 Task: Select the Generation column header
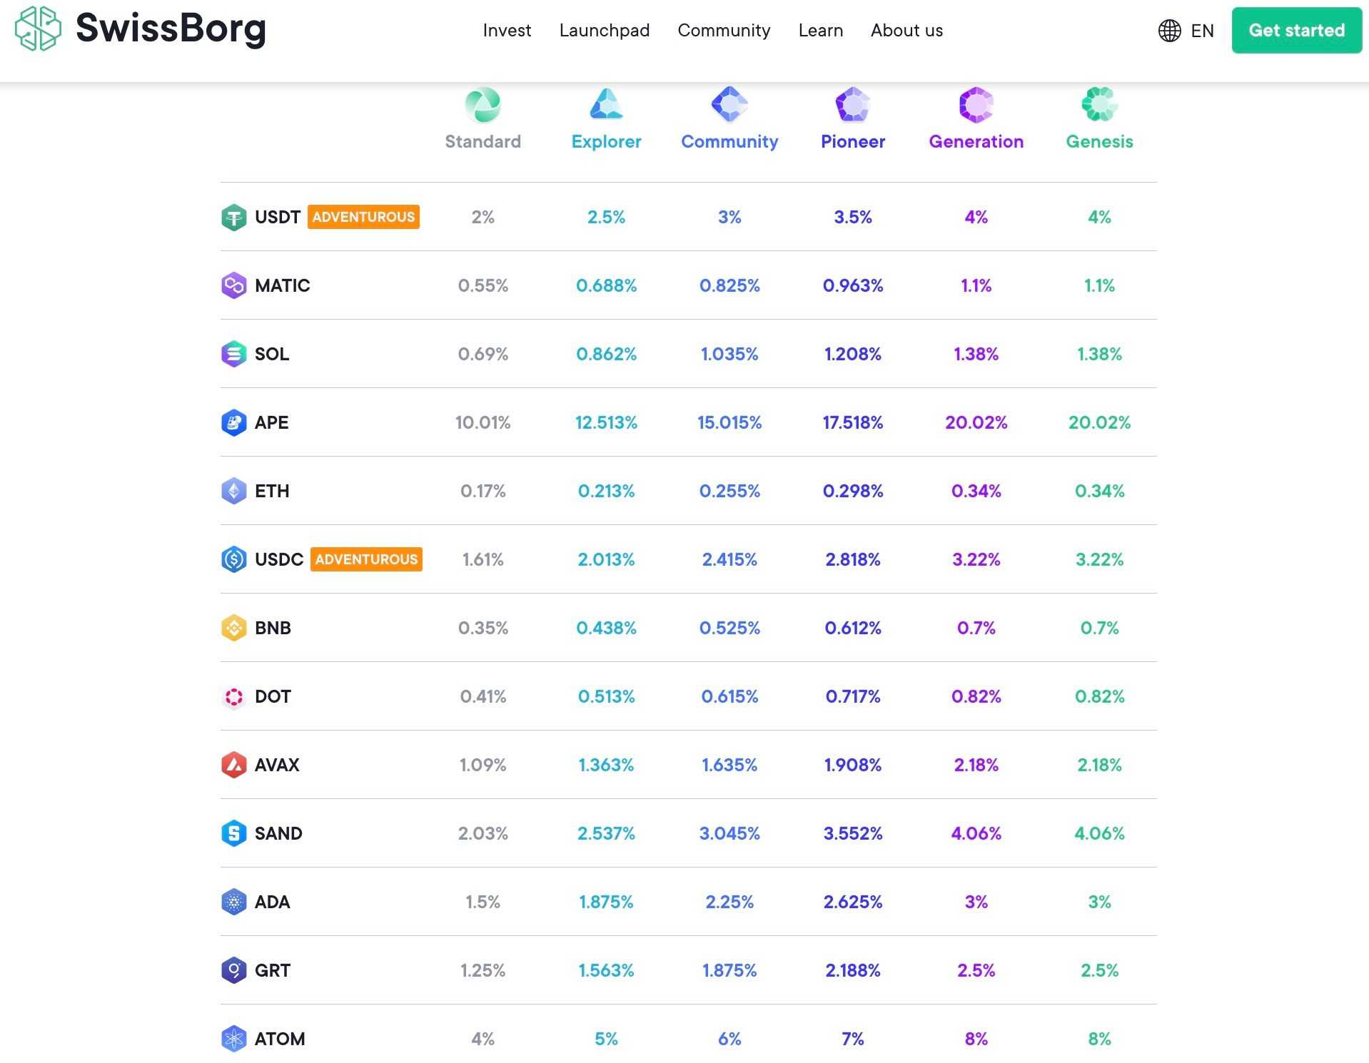(976, 141)
